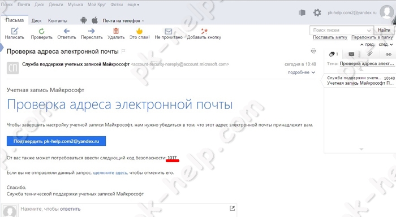The height and width of the screenshot is (217, 396).
Task: Click the Тема subject link in side panel
Action: point(367,64)
